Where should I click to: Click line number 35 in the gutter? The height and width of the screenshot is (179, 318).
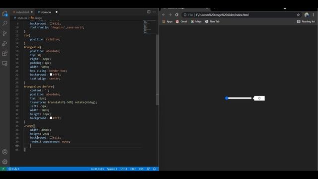point(17,126)
